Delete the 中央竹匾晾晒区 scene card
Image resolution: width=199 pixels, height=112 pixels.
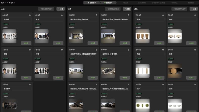tap(129, 15)
